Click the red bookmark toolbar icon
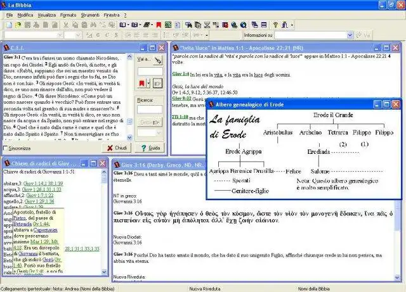This screenshot has width=406, height=292. tap(159, 25)
